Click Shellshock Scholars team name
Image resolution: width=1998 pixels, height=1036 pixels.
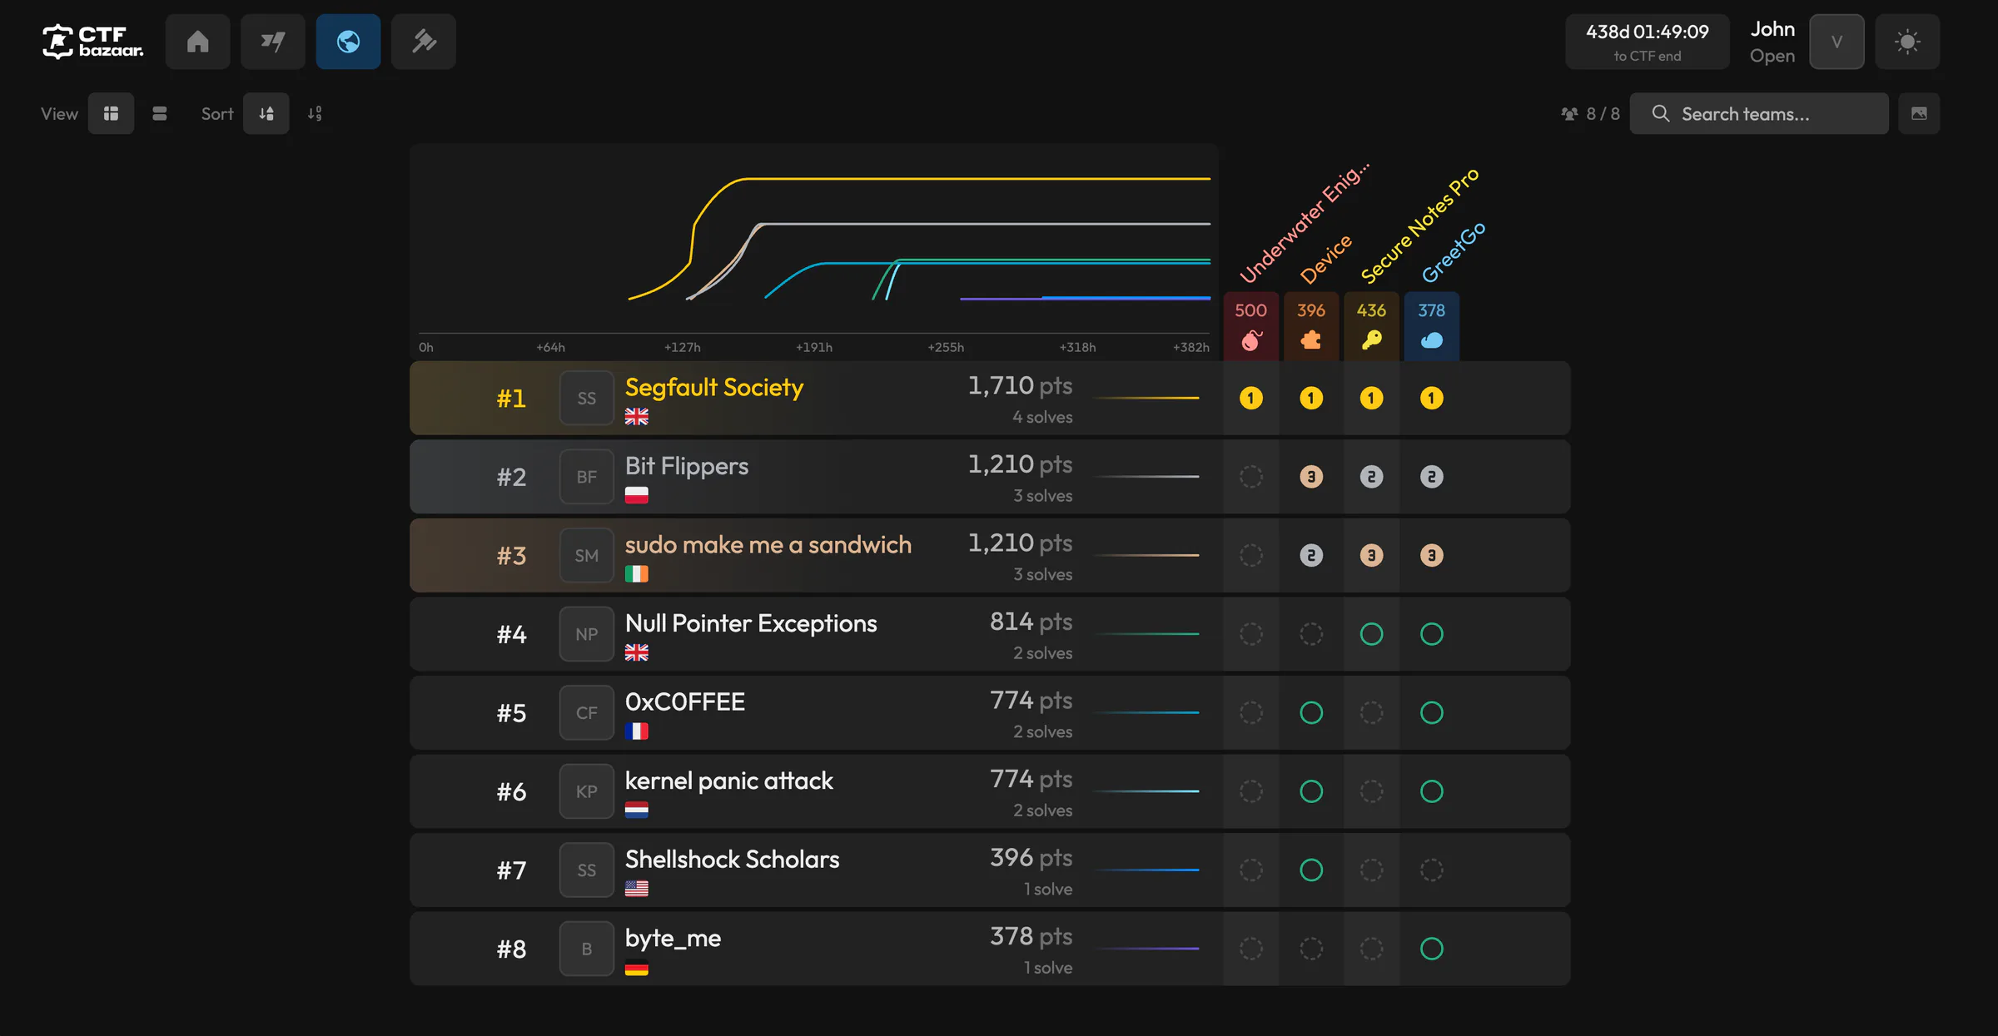click(733, 860)
